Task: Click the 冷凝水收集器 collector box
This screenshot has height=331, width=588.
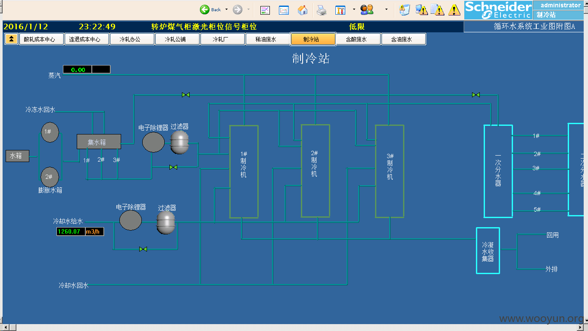Action: tap(488, 250)
